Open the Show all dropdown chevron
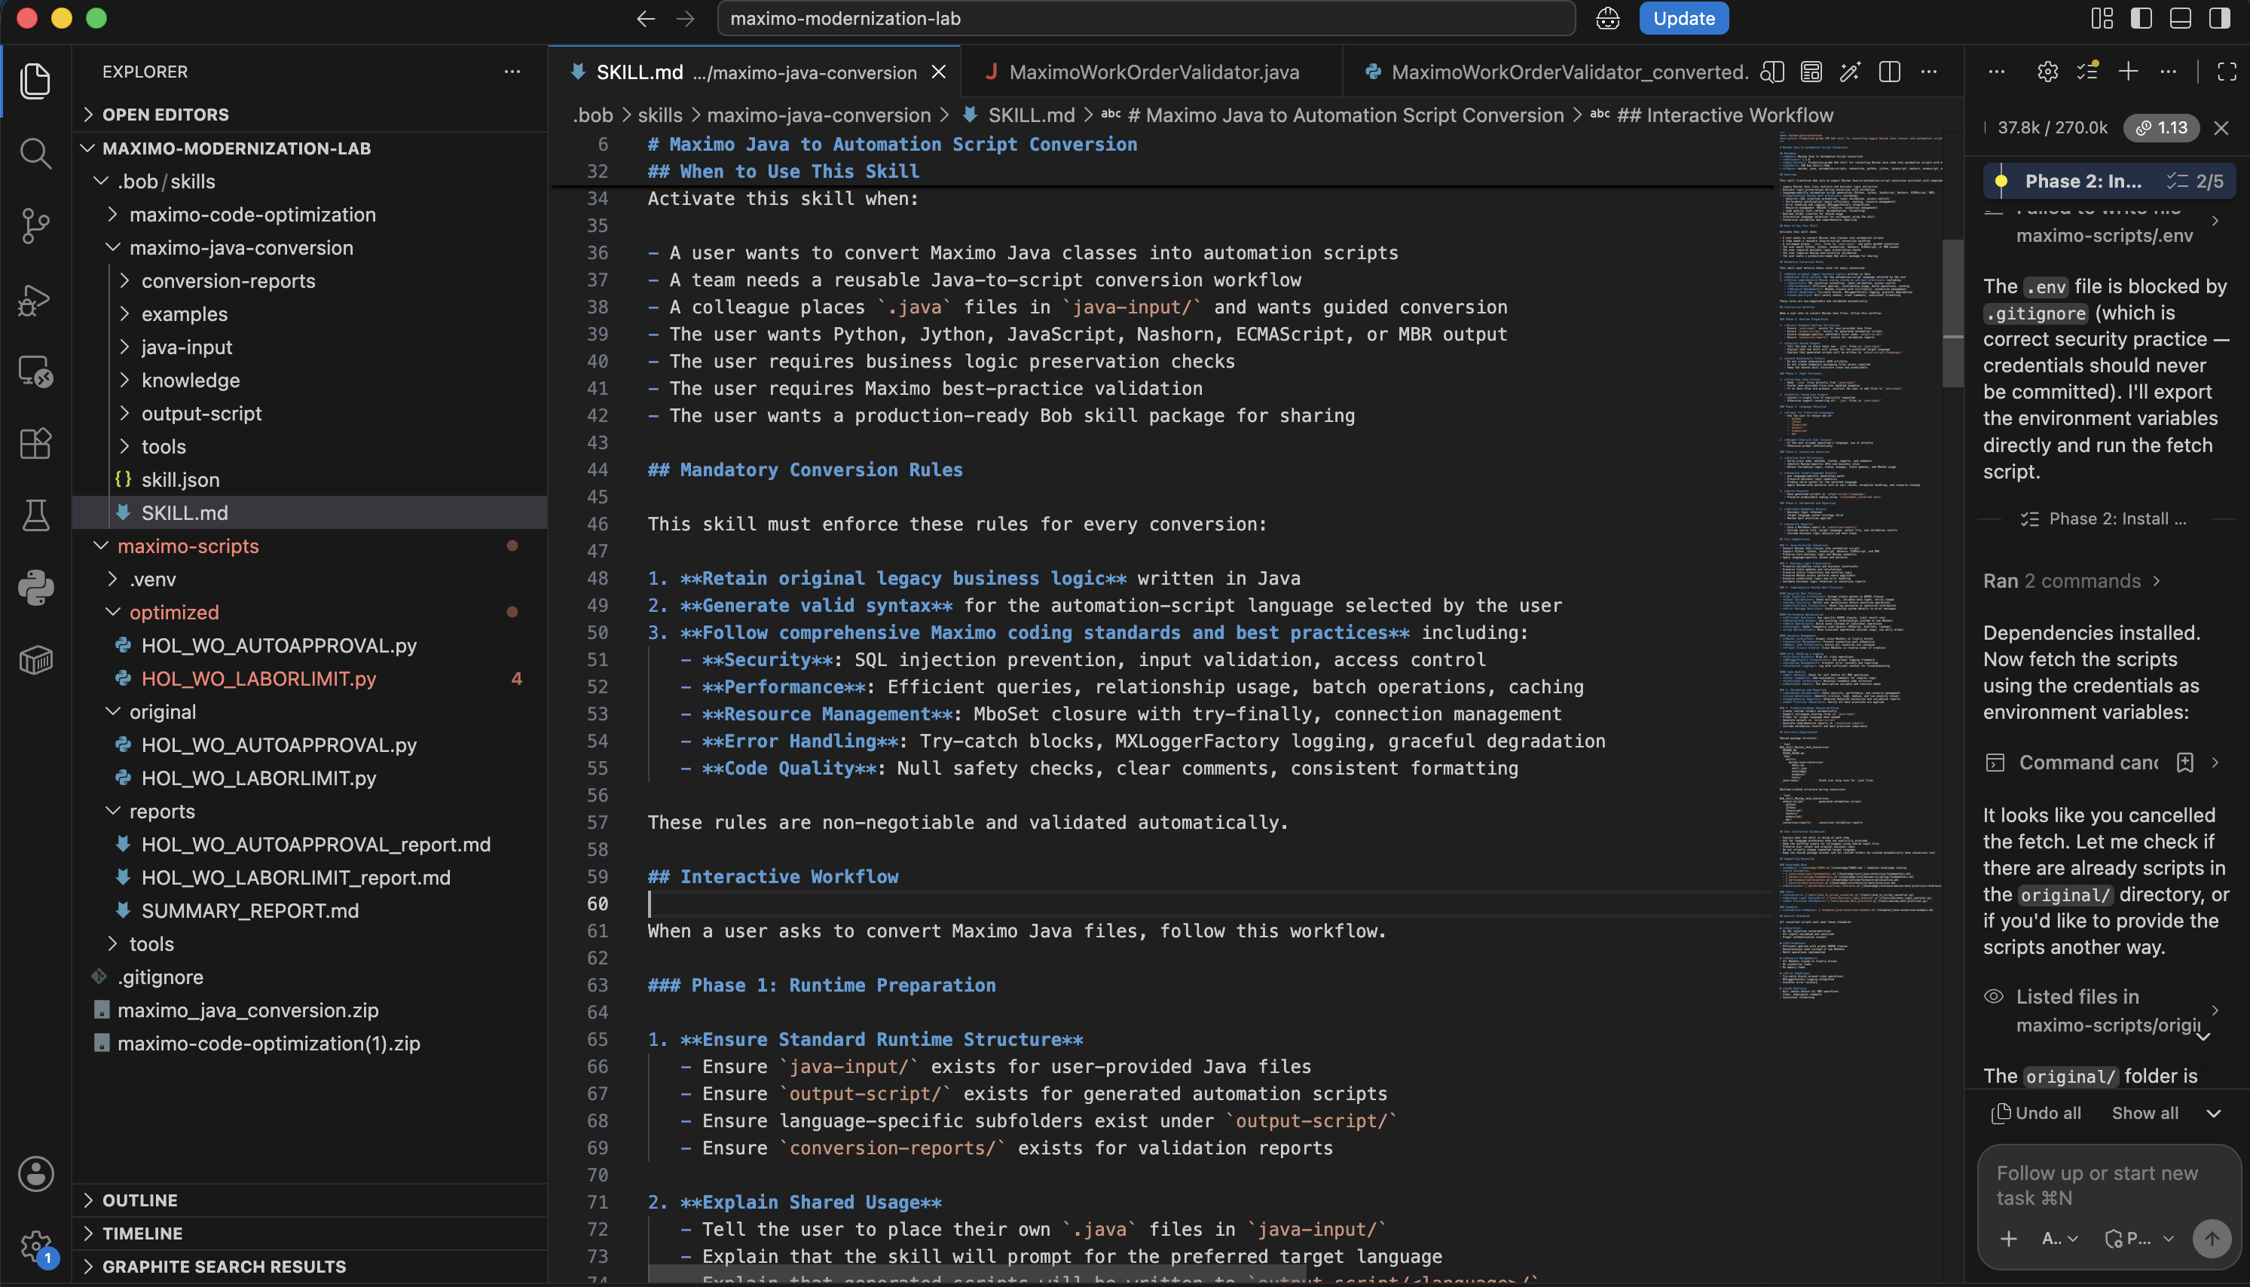 point(2214,1114)
